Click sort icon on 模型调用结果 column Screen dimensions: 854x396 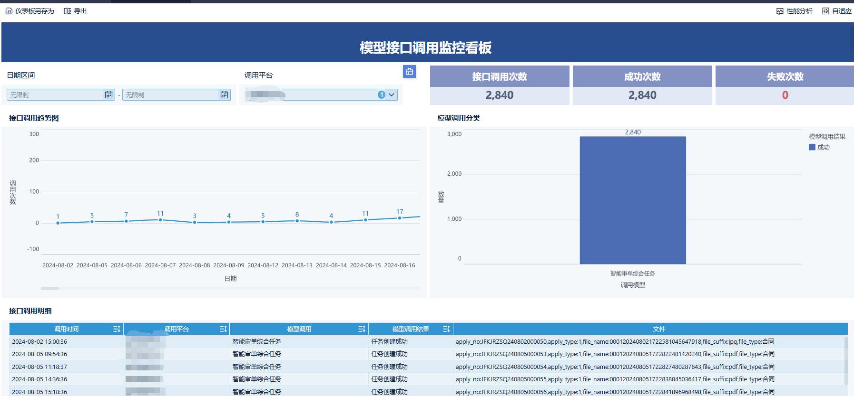click(446, 329)
